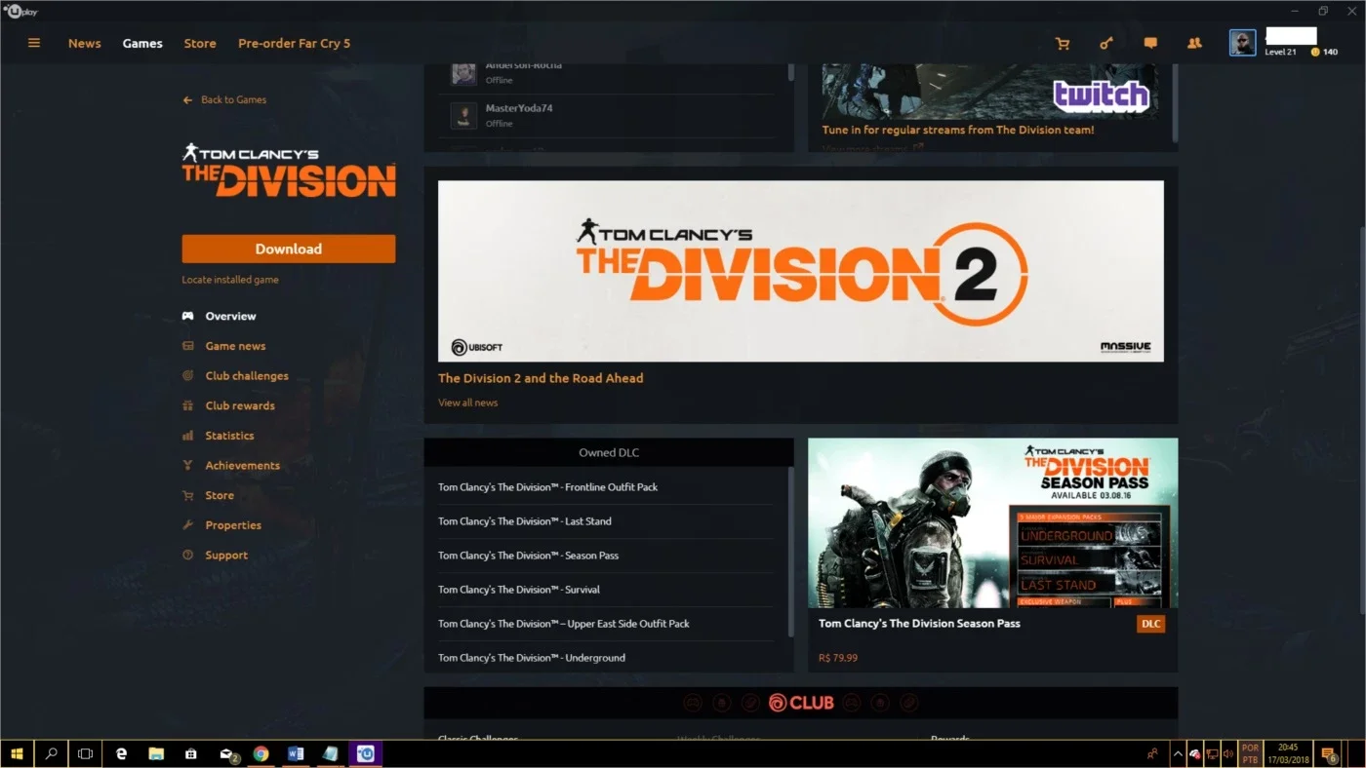This screenshot has width=1366, height=768.
Task: Open File Explorer from the taskbar
Action: pos(155,753)
